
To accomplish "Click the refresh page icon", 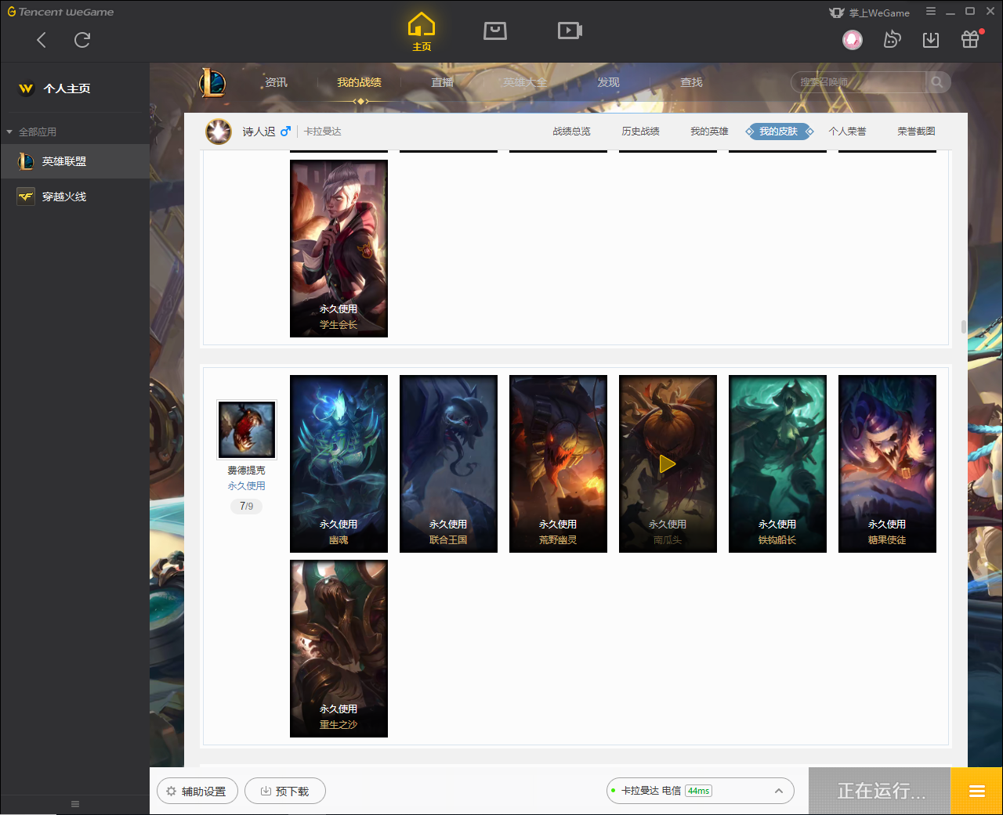I will click(x=82, y=40).
